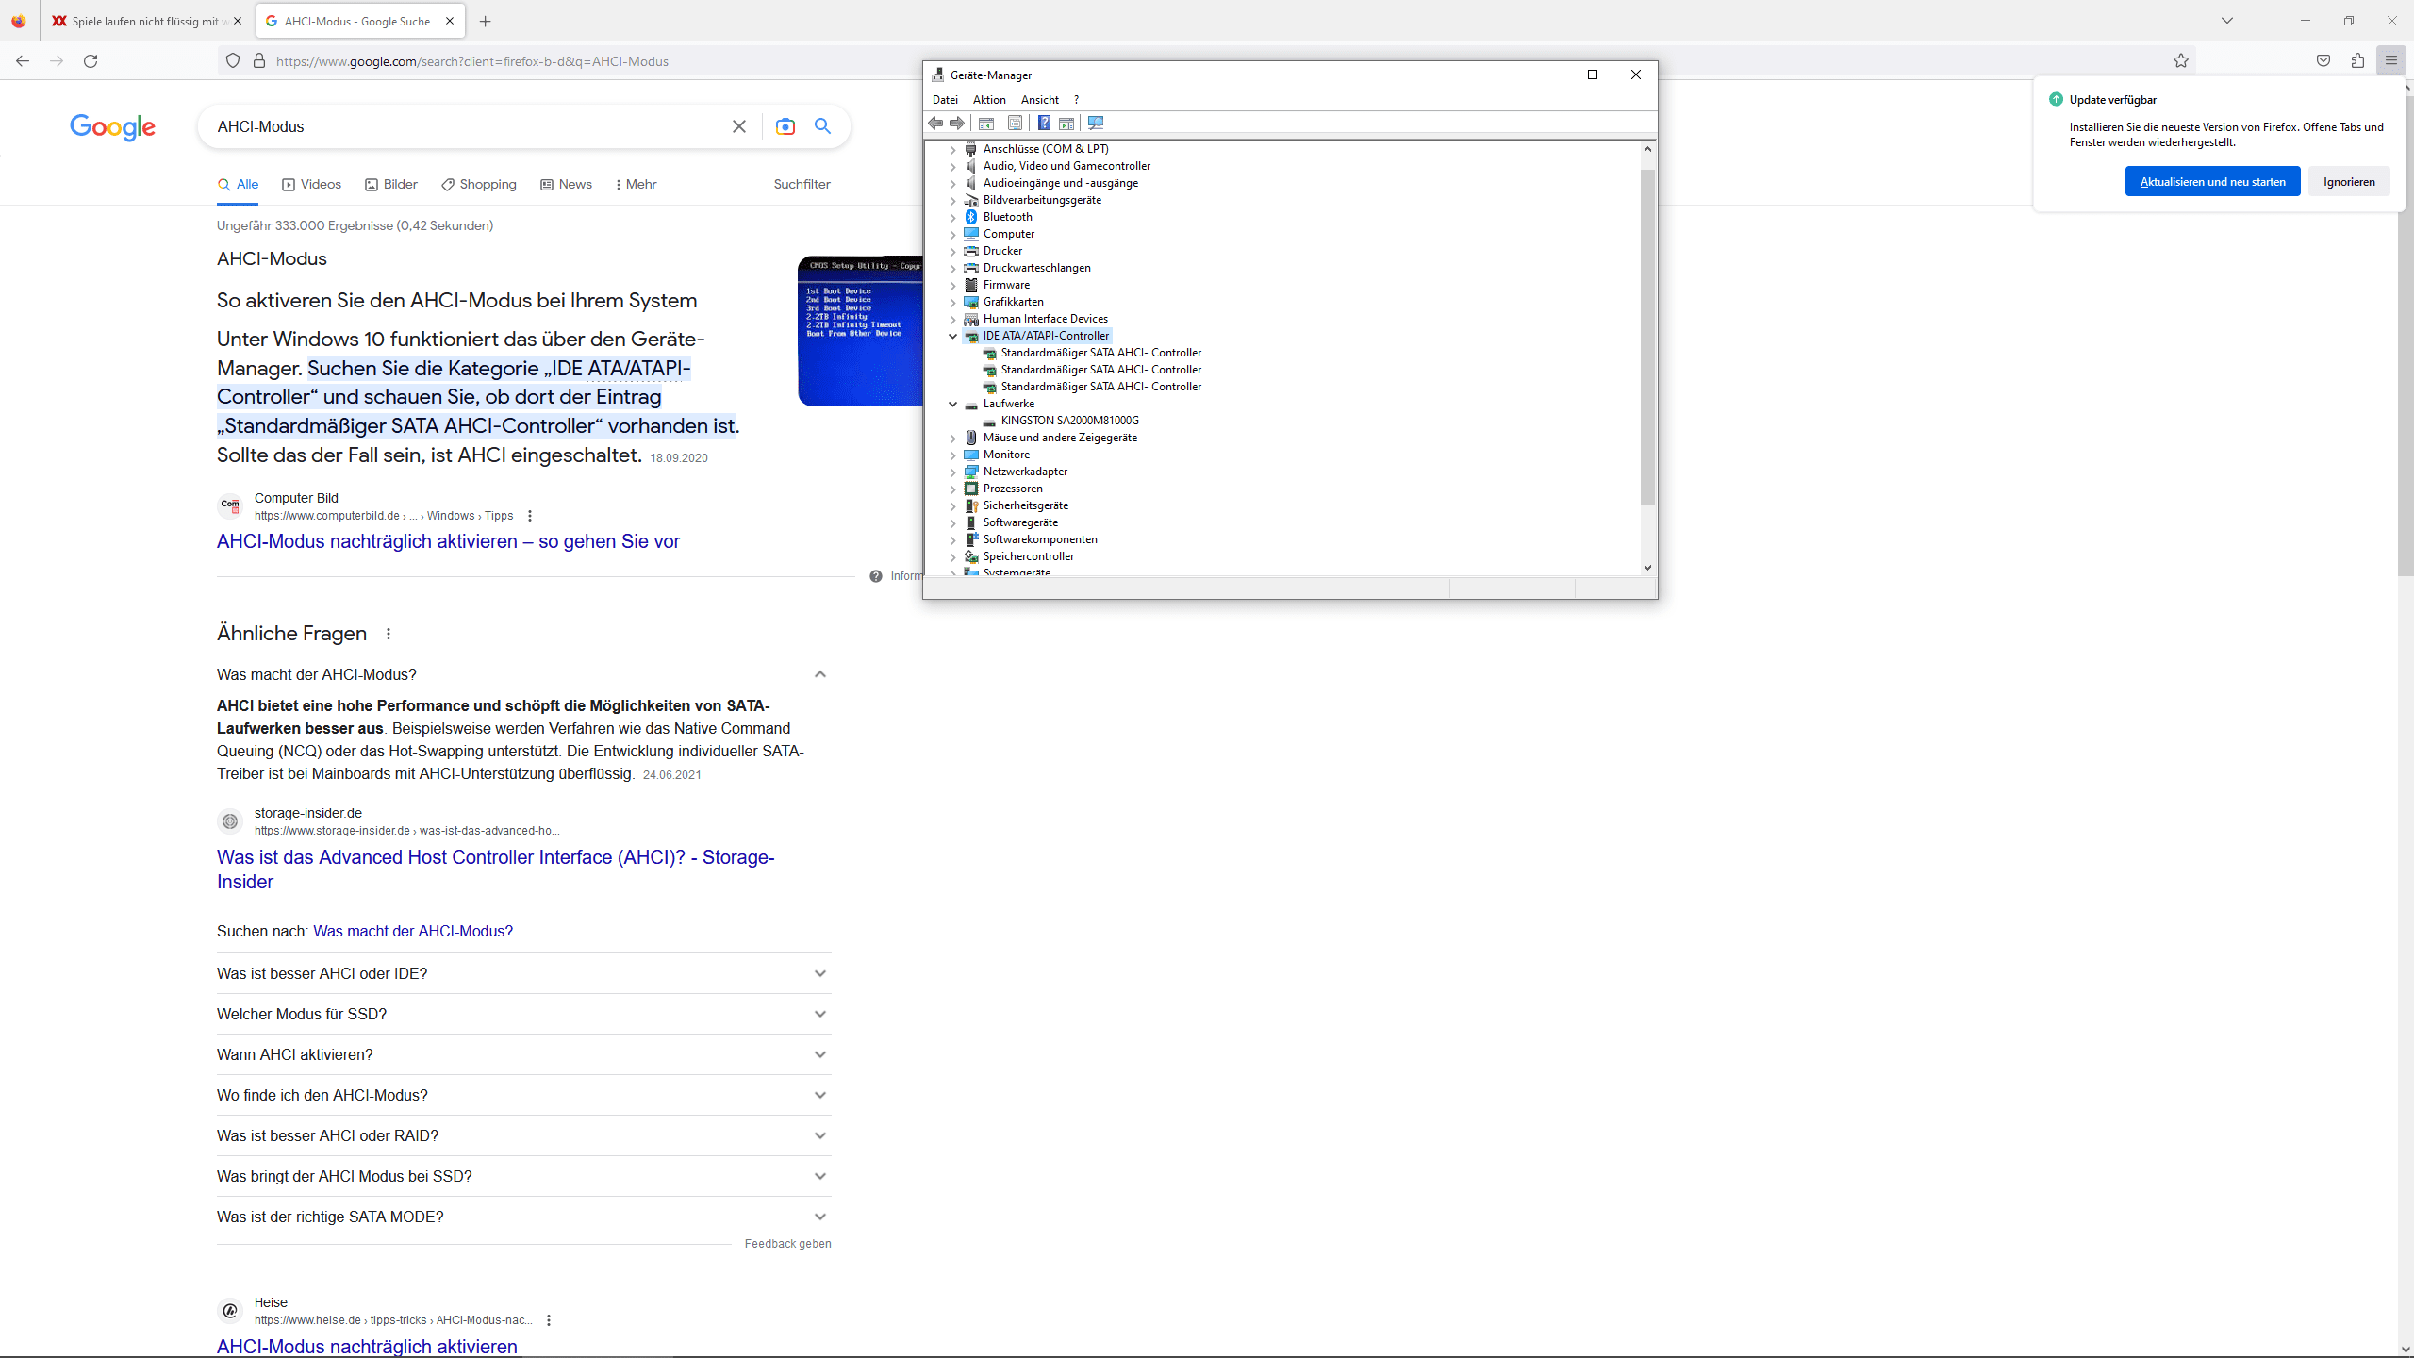Open the ? help menu in Geräte-Manager
2414x1358 pixels.
pos(1076,100)
